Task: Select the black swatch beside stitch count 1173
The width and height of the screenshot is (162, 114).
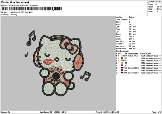Action: pos(122,68)
